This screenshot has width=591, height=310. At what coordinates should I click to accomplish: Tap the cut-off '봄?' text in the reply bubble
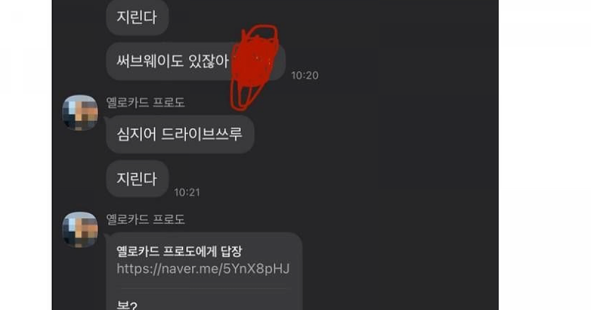(x=127, y=306)
